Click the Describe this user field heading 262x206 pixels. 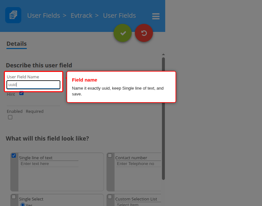39,65
